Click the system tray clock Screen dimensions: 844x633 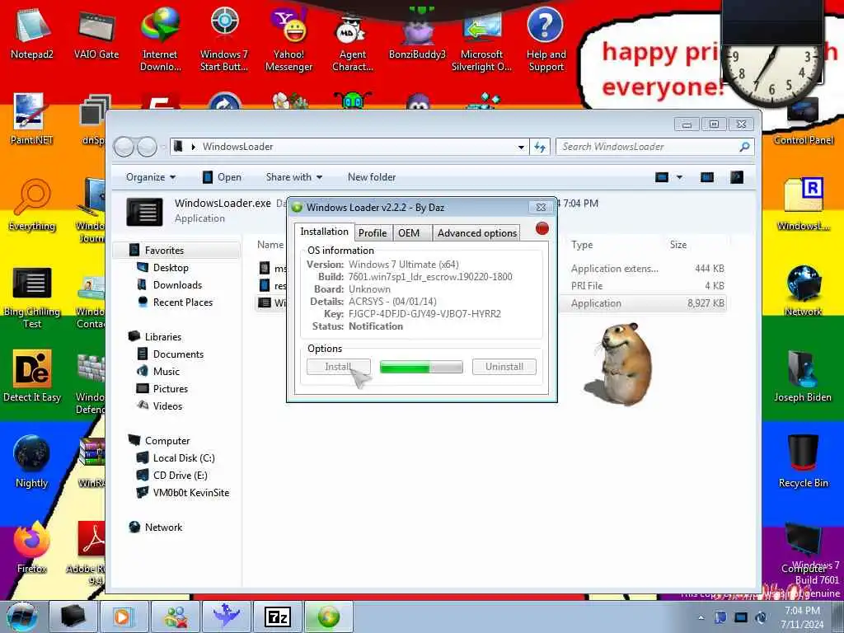(x=802, y=617)
